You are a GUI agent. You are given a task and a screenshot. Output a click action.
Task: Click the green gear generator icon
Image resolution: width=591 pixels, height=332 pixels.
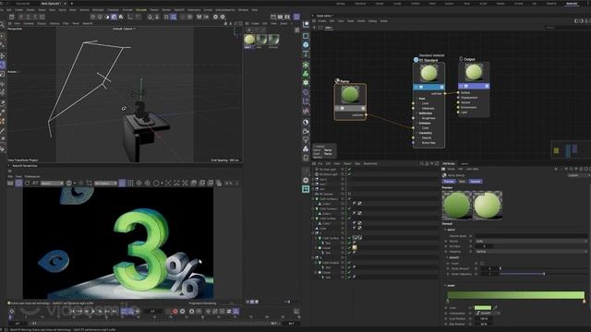click(x=306, y=82)
